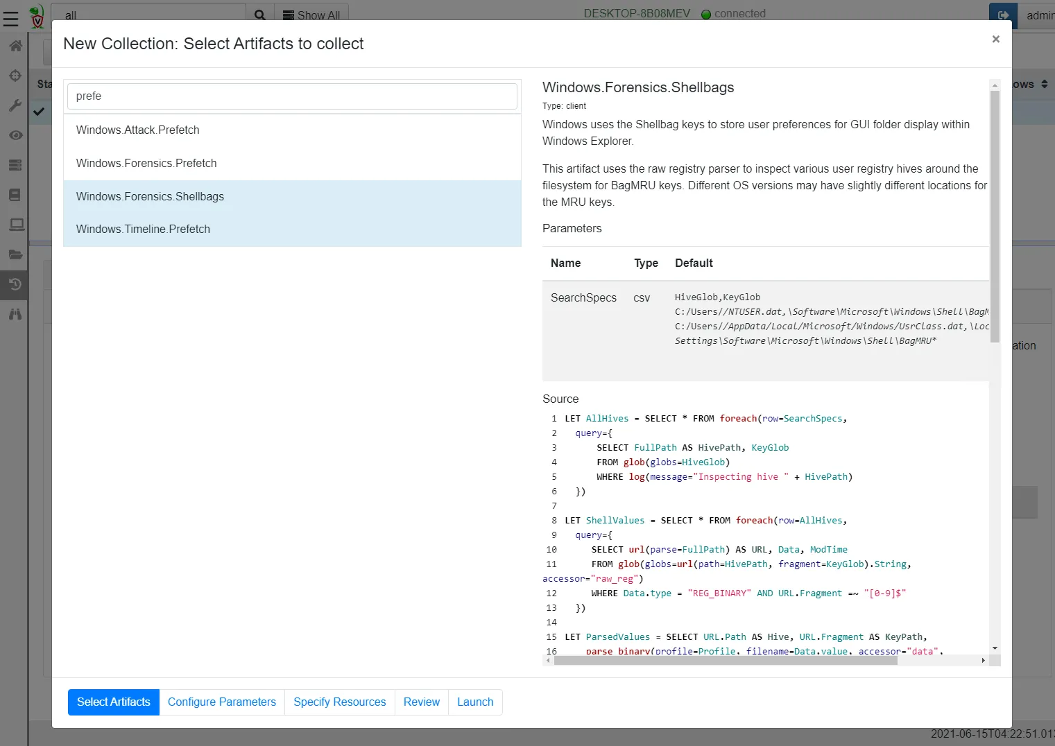Go to Home dashboard in sidebar
The height and width of the screenshot is (746, 1055).
15,46
